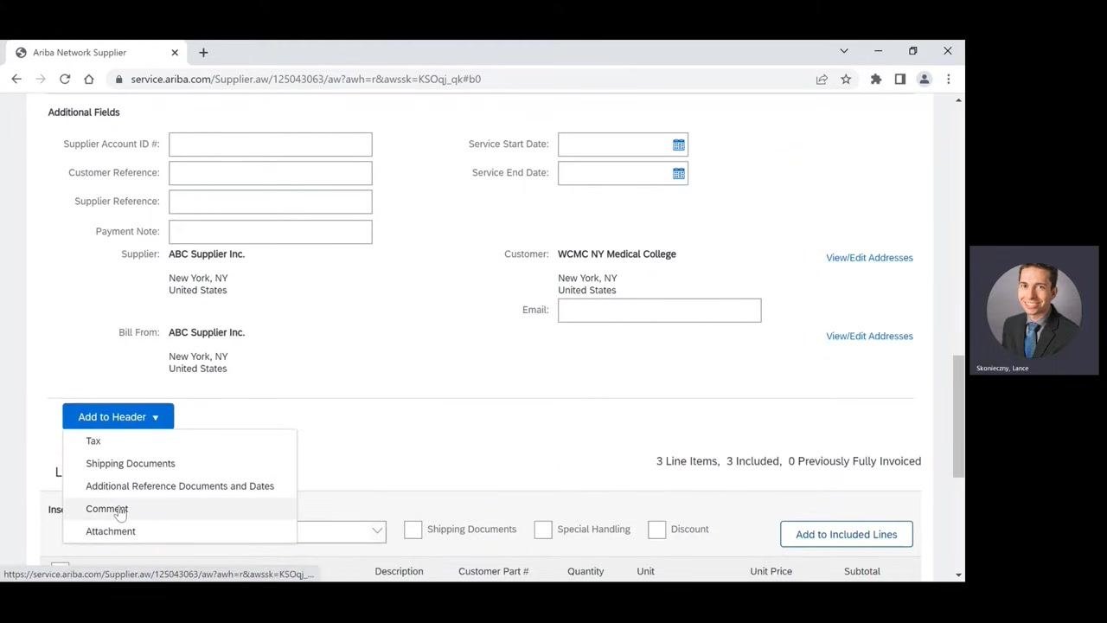Pick Attachment from the dropdown menu
The image size is (1107, 623).
180,531
